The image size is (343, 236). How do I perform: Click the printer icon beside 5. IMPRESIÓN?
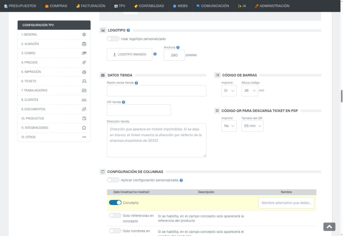pyautogui.click(x=84, y=72)
